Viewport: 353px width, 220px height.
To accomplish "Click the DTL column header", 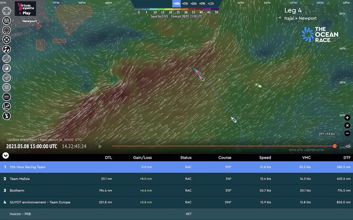I will click(109, 158).
